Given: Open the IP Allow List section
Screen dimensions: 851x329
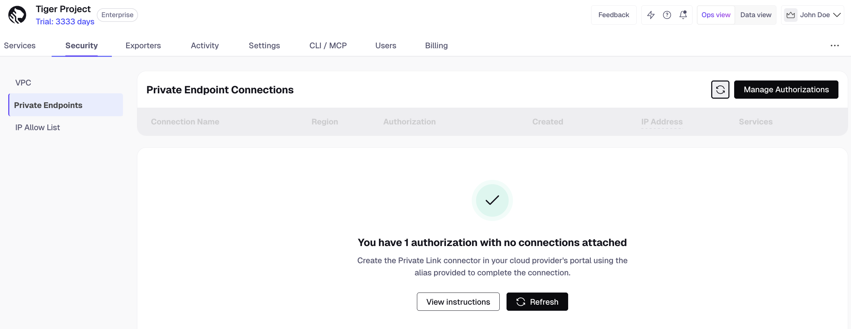Looking at the screenshot, I should point(37,127).
